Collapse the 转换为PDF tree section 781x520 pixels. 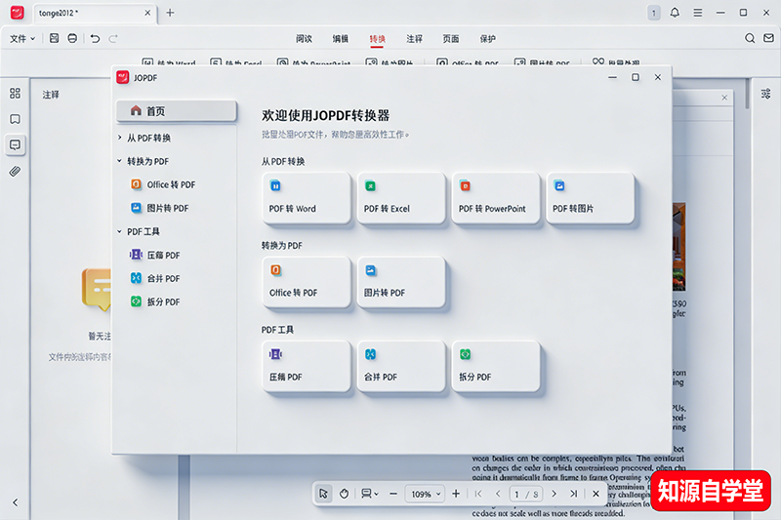[x=119, y=161]
